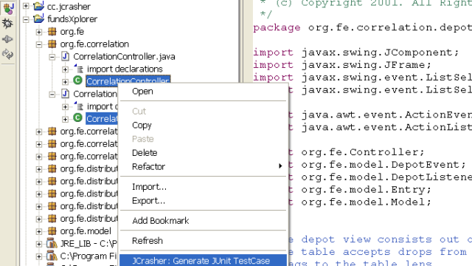Open the team synchronize arrows icon
This screenshot has height=266, width=472.
point(7,54)
